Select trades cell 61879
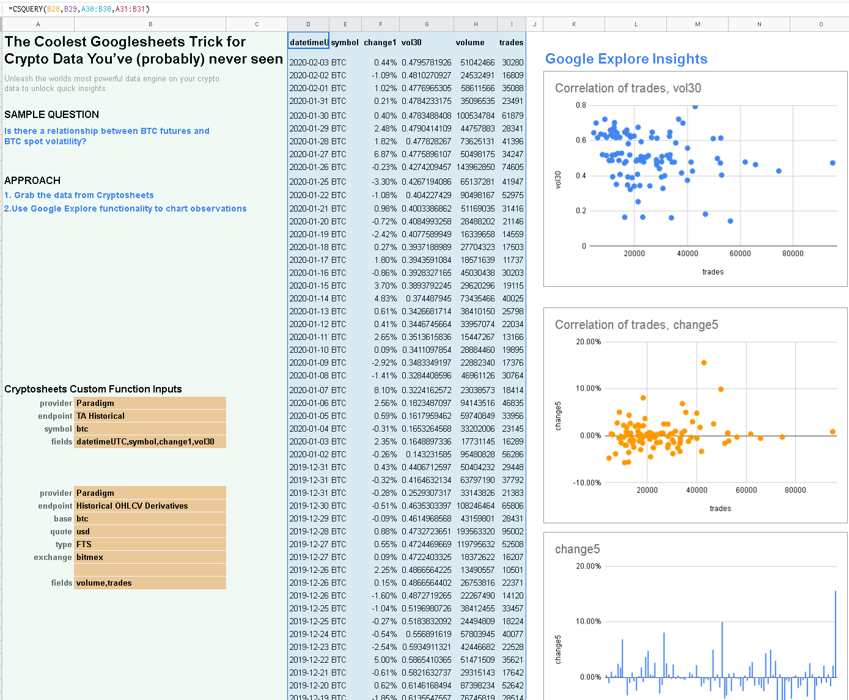Image resolution: width=849 pixels, height=700 pixels. coord(511,116)
